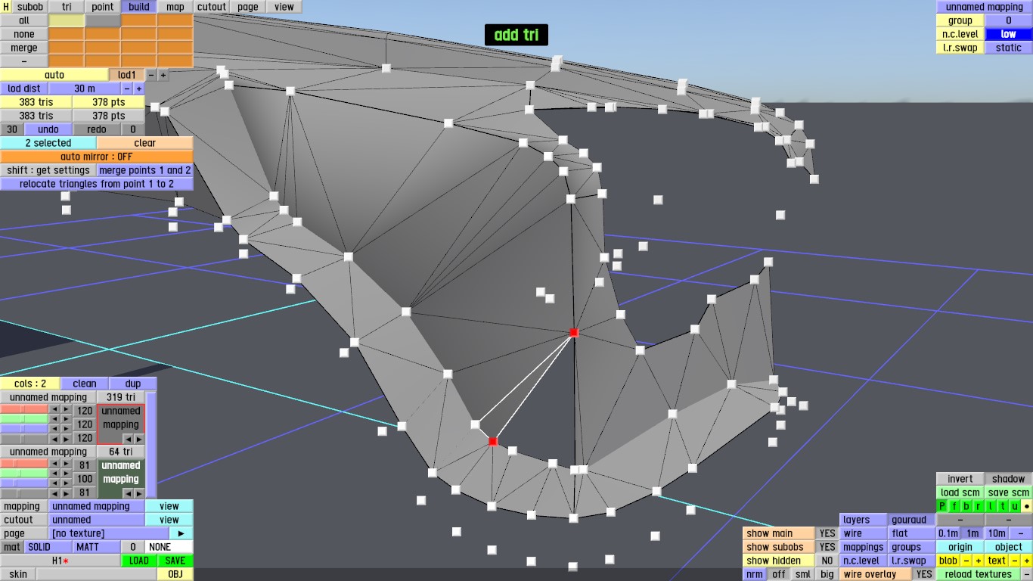The image size is (1033, 581).
Task: Toggle the invert option
Action: pyautogui.click(x=960, y=479)
